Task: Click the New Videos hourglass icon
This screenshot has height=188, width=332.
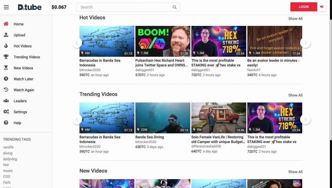Action: 6,68
